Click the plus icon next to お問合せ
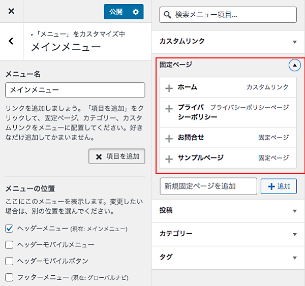 pyautogui.click(x=169, y=138)
